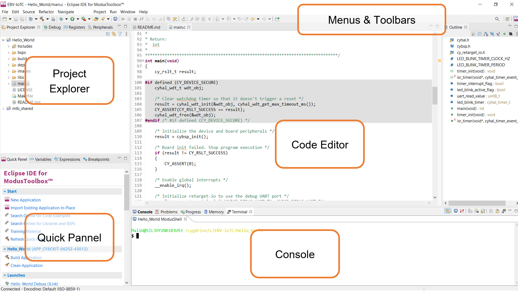Toggle Link with Editor in Project Explorer
The height and width of the screenshot is (291, 518).
(x=114, y=34)
